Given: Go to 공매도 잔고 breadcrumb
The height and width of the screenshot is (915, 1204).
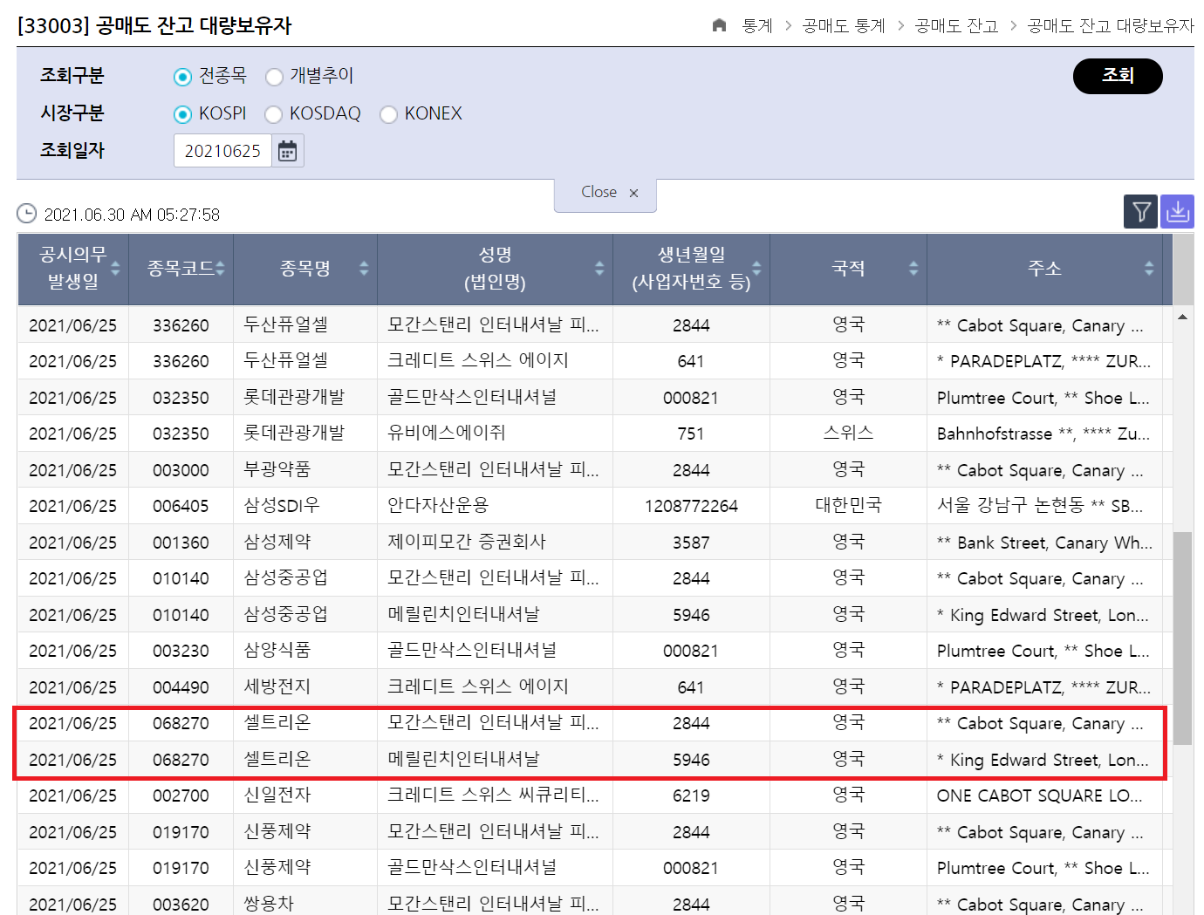Looking at the screenshot, I should coord(955,26).
